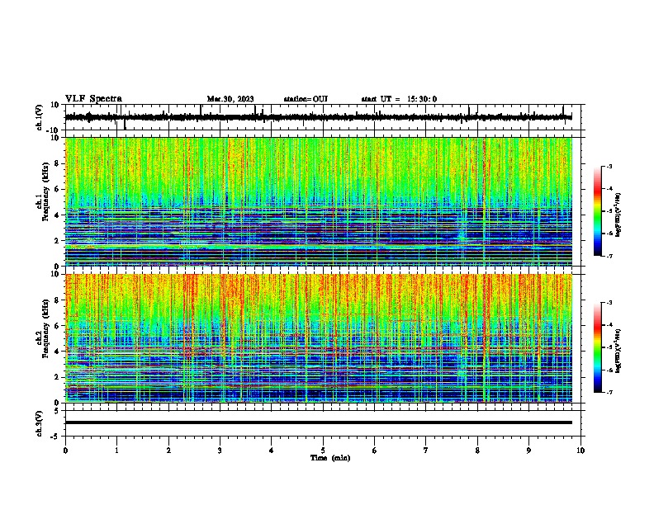This screenshot has height=505, width=654.
Task: Click time axis tick label '4'
Action: [x=272, y=451]
